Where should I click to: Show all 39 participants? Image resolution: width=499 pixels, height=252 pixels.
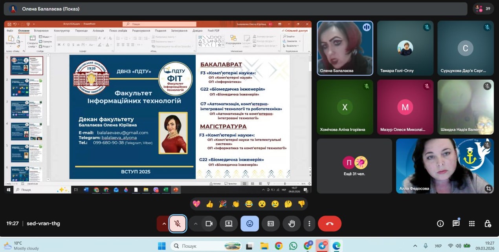pyautogui.click(x=483, y=9)
